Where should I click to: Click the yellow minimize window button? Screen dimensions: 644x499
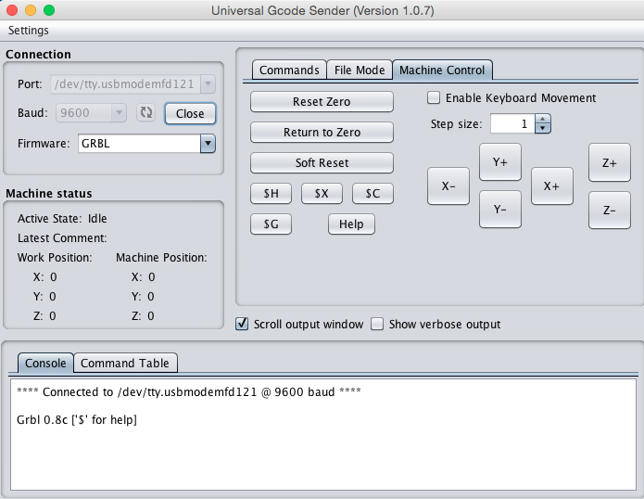click(x=31, y=10)
